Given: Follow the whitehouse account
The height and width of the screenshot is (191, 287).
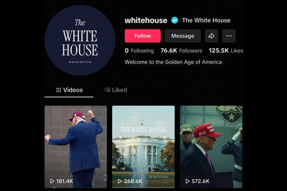Looking at the screenshot, I should pyautogui.click(x=143, y=36).
